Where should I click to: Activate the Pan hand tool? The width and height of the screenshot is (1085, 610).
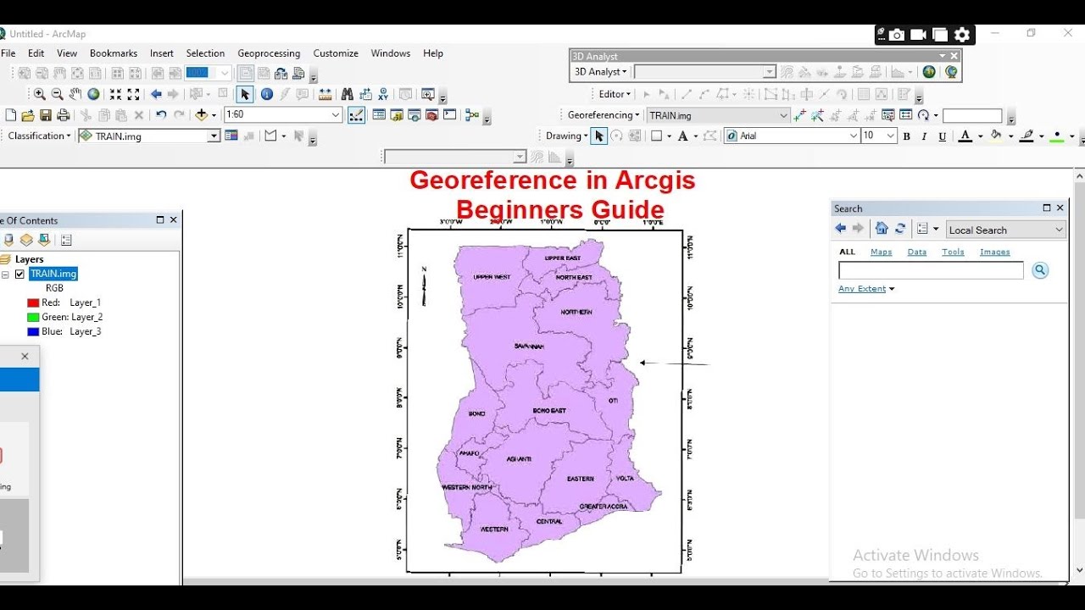(75, 94)
